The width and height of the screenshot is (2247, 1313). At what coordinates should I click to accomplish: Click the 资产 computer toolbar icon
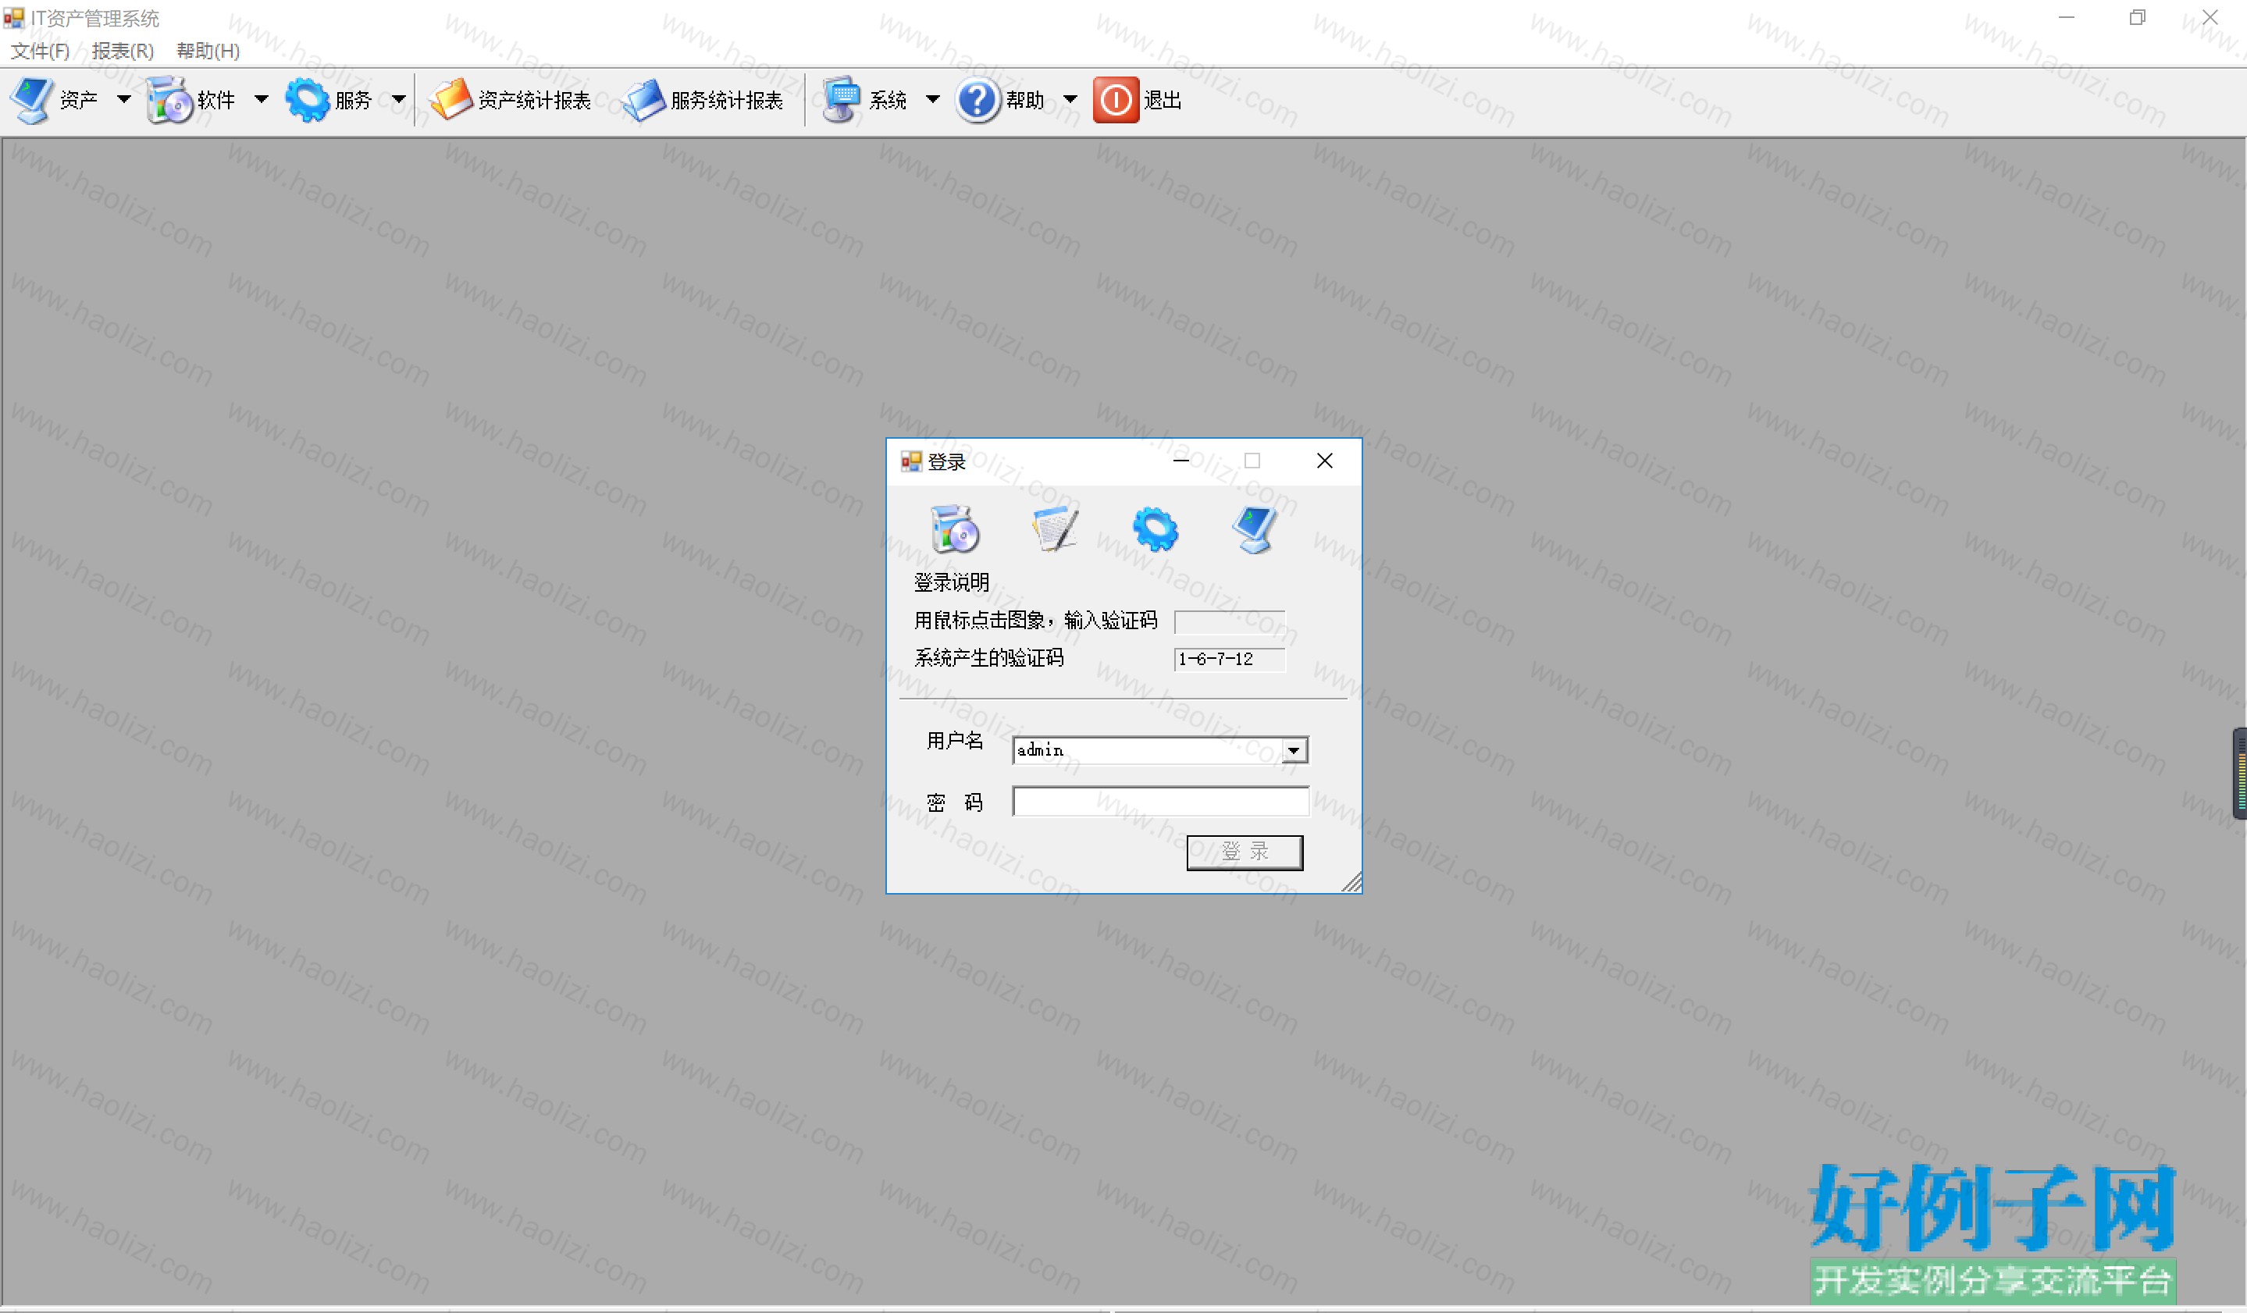coord(32,100)
